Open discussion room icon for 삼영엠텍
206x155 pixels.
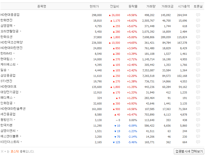198,26
